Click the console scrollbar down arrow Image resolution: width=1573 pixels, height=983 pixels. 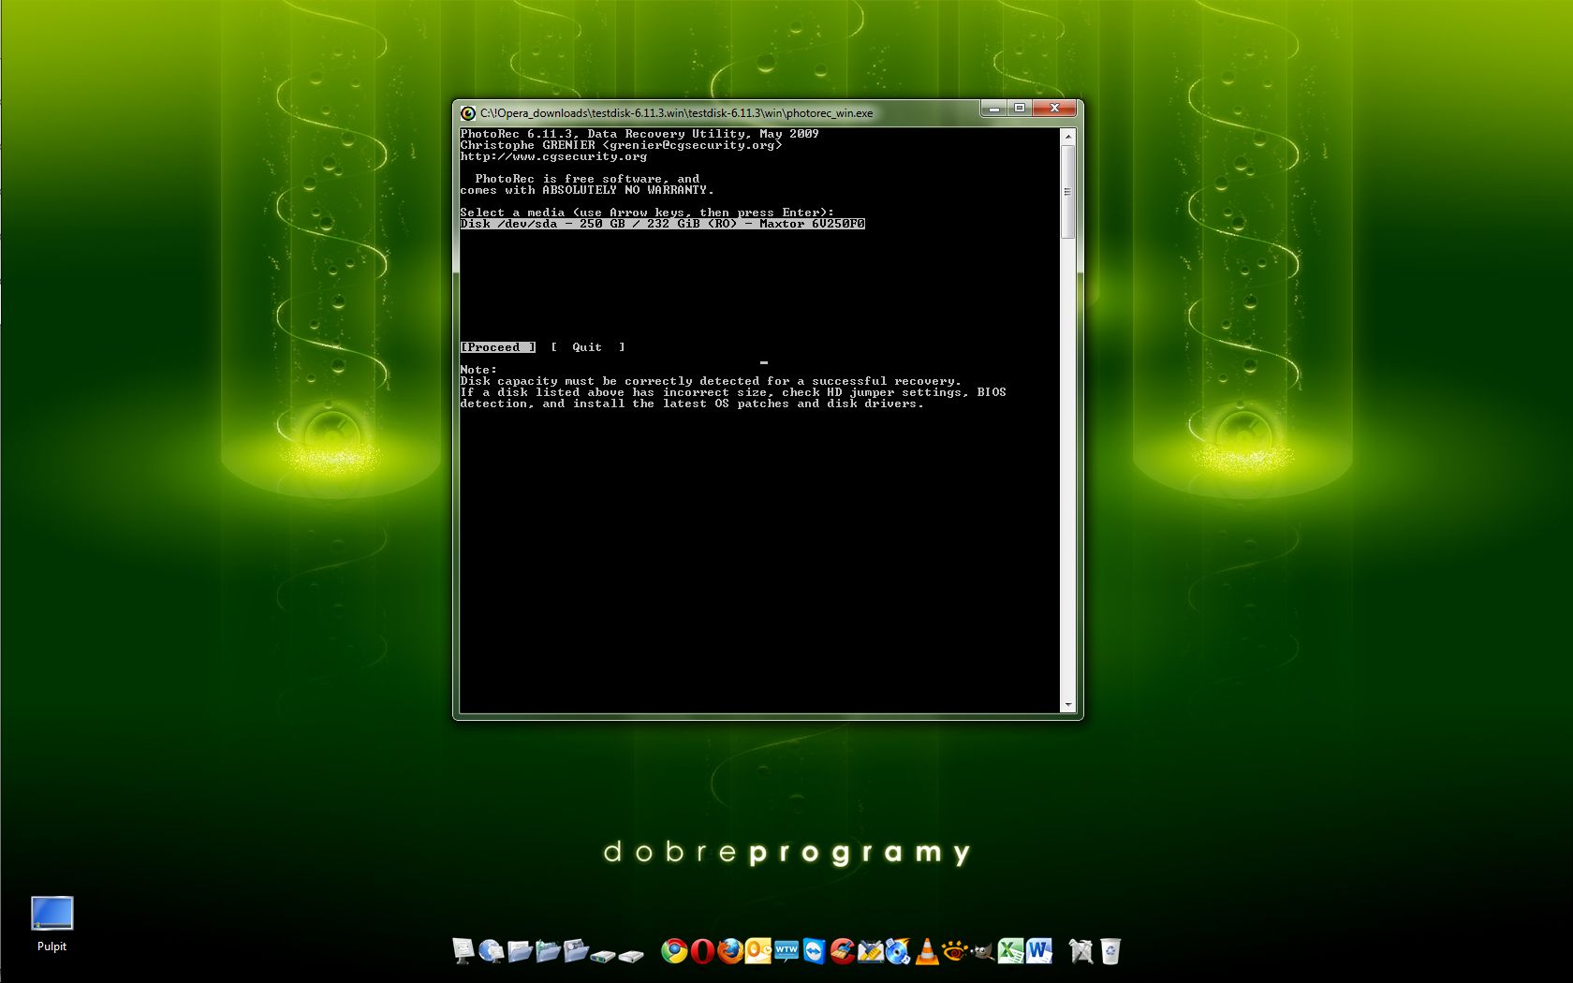click(x=1067, y=705)
